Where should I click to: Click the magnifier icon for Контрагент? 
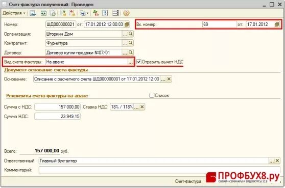(x=131, y=43)
